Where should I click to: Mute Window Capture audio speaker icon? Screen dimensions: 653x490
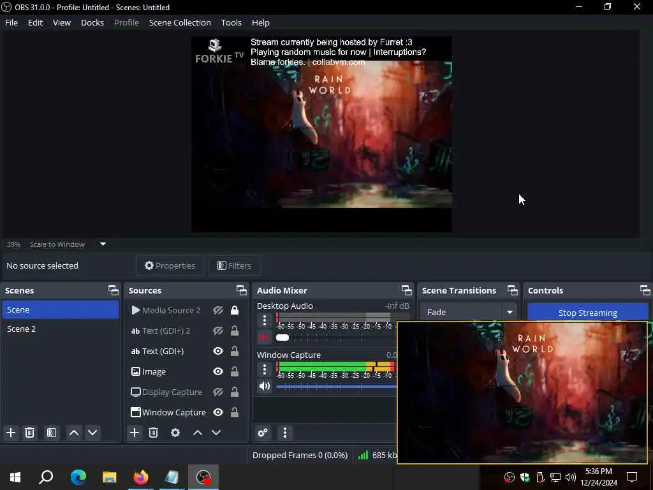coord(265,386)
